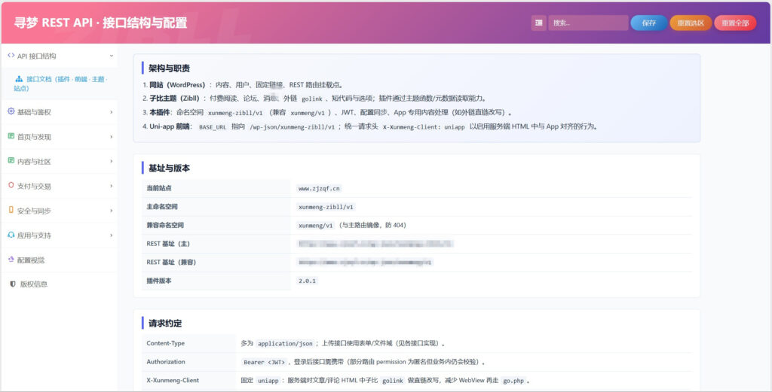The width and height of the screenshot is (772, 392).
Task: Click the shield icon beside 支付与交易
Action: [11, 186]
